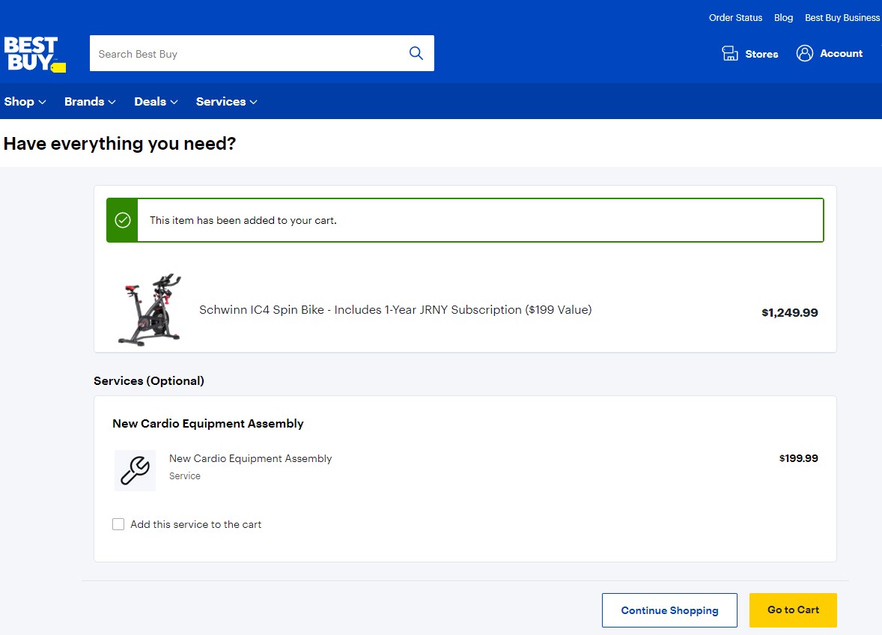The height and width of the screenshot is (635, 882).
Task: Click Services (Optional) heading
Action: (x=148, y=380)
